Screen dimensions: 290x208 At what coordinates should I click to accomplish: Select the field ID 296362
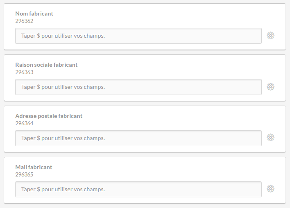24,21
